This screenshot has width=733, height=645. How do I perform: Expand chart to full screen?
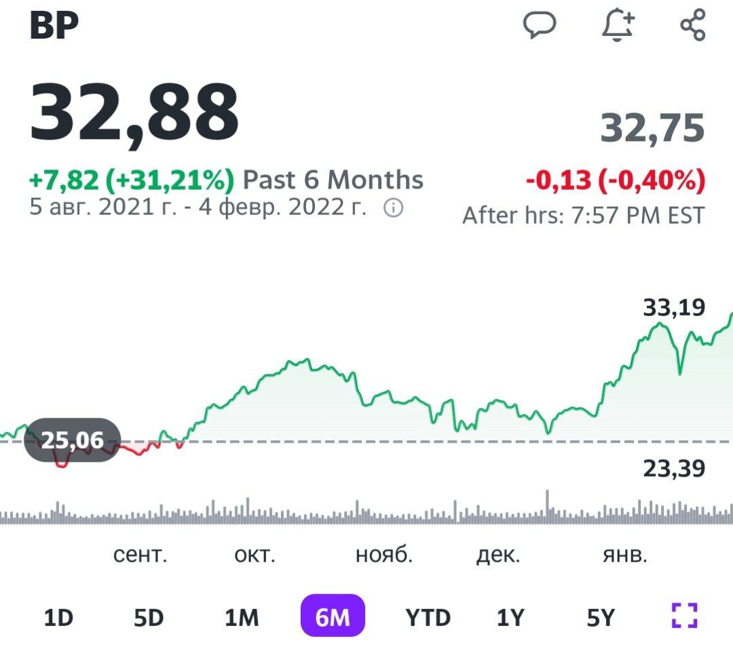point(684,616)
